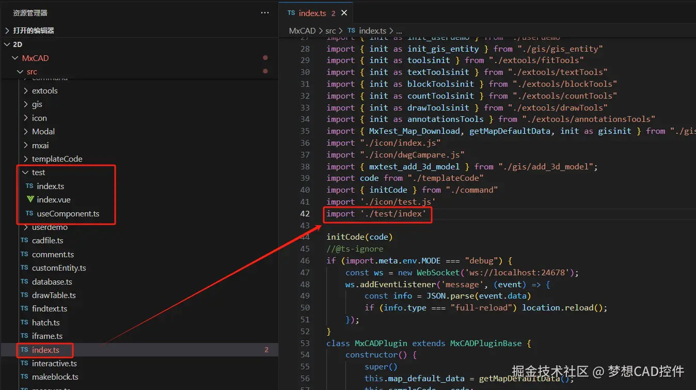Click line number 53 in the gutter
Image resolution: width=696 pixels, height=390 pixels.
[305, 343]
